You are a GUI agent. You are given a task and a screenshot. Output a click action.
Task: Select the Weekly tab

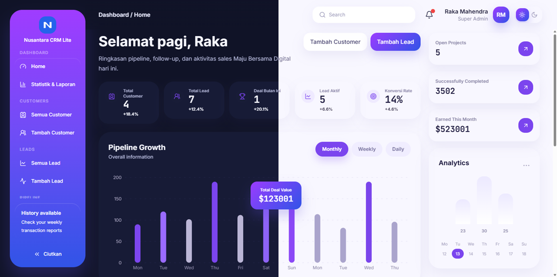point(367,149)
